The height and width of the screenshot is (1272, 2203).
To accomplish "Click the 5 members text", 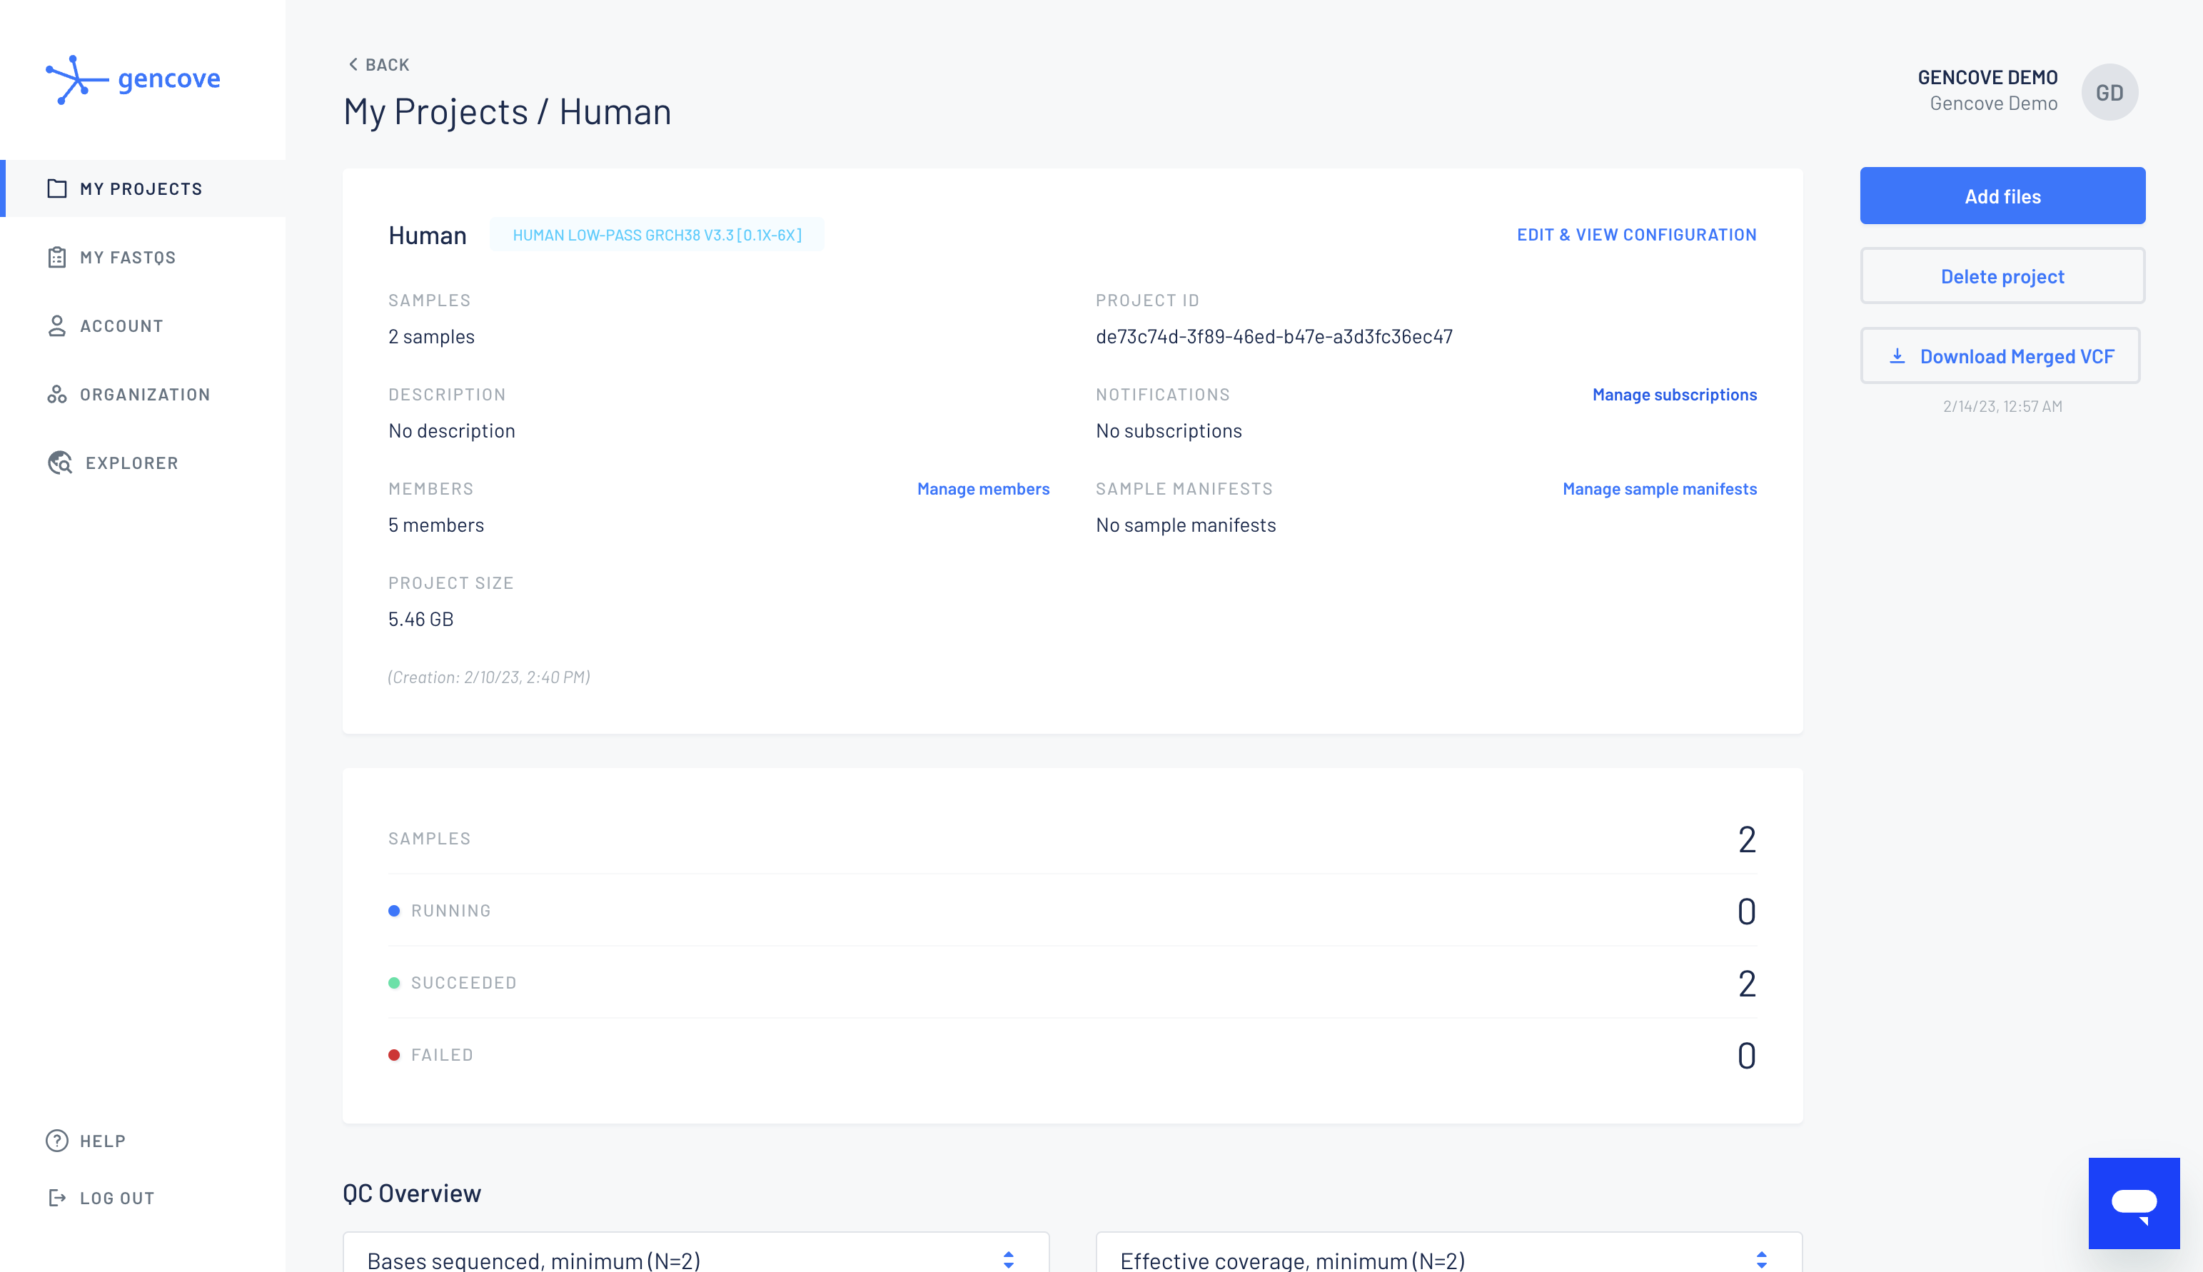I will pos(436,525).
